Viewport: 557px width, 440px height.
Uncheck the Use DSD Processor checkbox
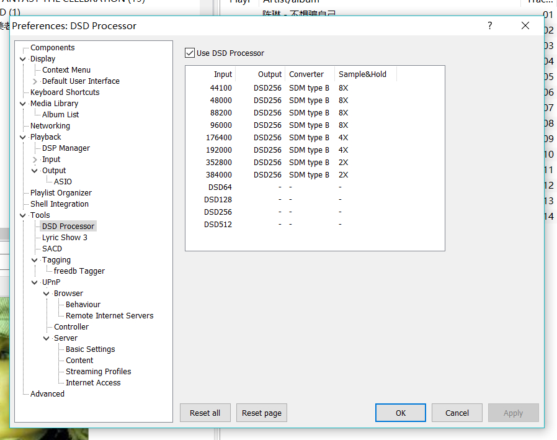tap(190, 53)
